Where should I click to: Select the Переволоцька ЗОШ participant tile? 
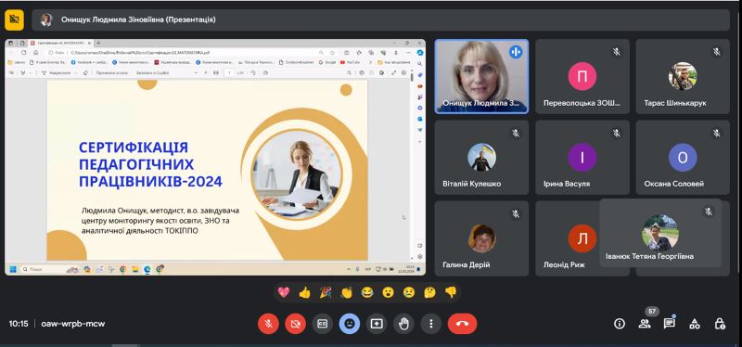pos(582,76)
